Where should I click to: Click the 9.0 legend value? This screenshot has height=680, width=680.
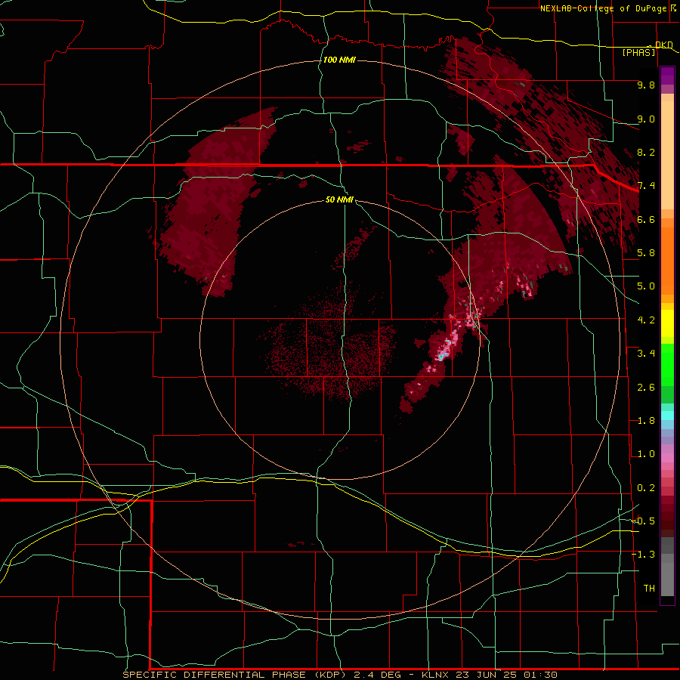646,119
